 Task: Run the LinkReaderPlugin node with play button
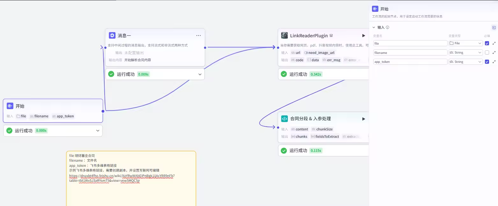[x=363, y=36]
